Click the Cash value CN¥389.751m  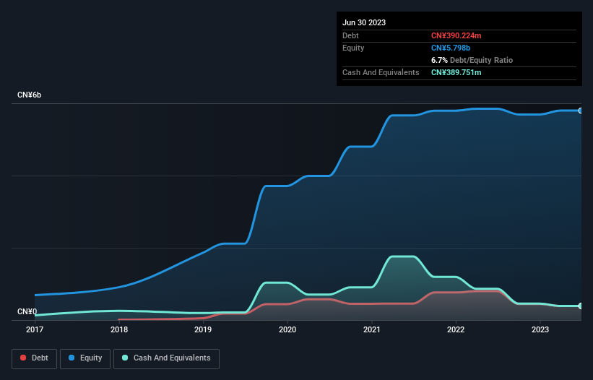[456, 72]
